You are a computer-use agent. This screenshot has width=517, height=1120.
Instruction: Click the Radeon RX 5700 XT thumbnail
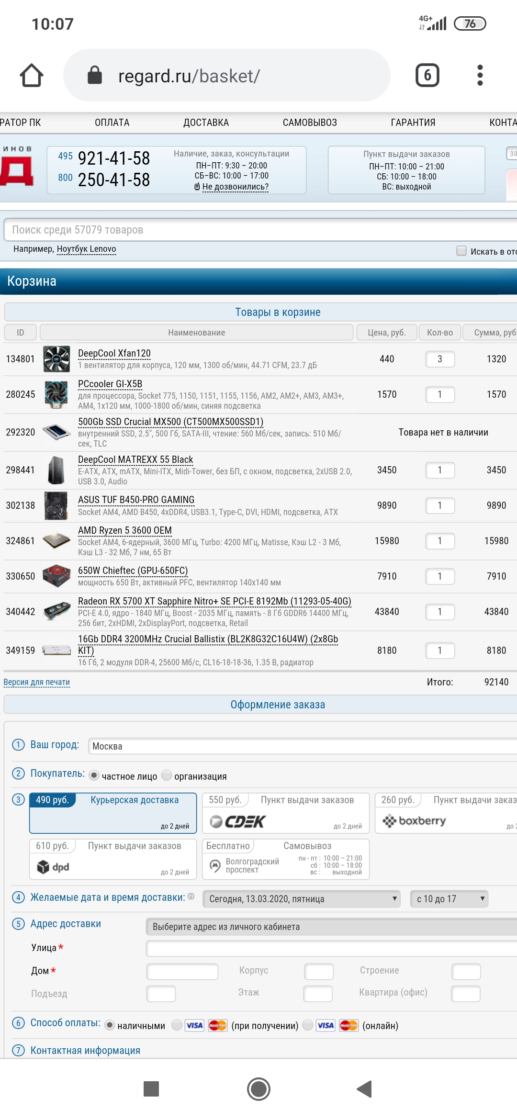[x=56, y=612]
